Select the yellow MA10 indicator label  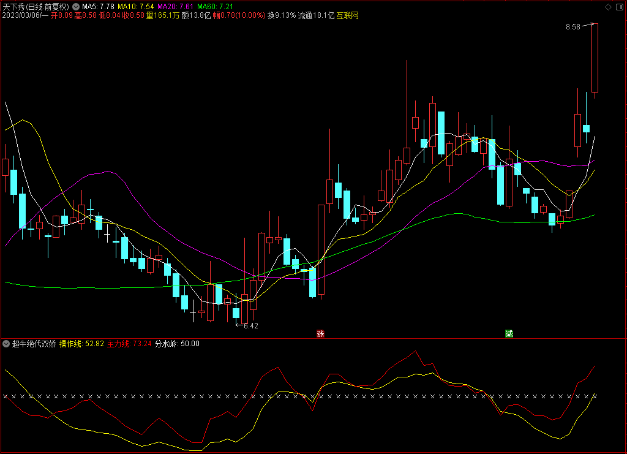[135, 7]
